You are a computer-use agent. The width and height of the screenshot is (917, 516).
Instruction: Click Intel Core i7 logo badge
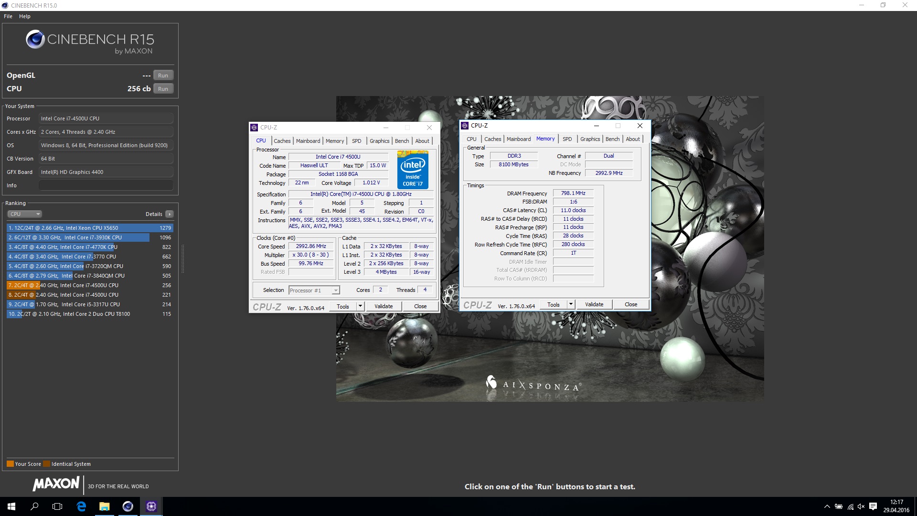(413, 170)
